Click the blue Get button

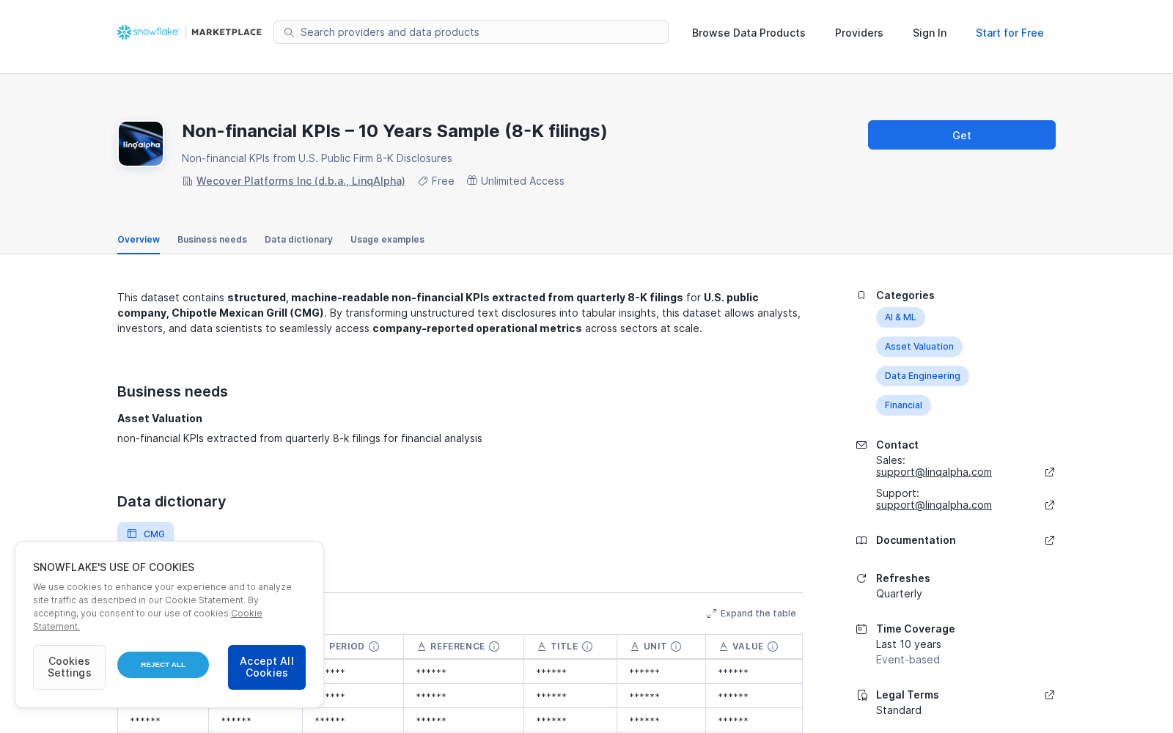962,135
